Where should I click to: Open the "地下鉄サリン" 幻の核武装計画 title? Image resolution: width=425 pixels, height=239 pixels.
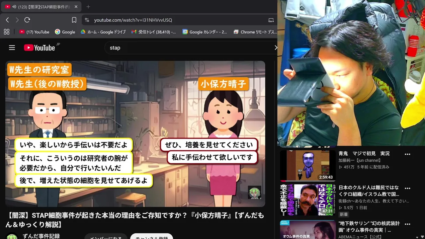pos(369,227)
